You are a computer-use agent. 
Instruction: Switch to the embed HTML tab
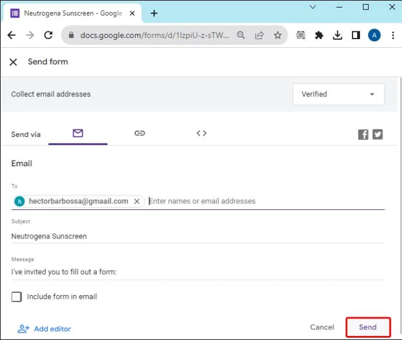(202, 133)
